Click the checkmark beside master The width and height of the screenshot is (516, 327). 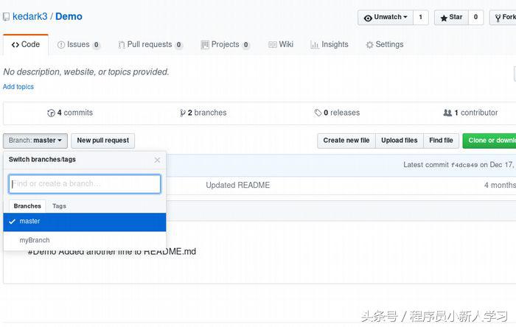pos(13,222)
